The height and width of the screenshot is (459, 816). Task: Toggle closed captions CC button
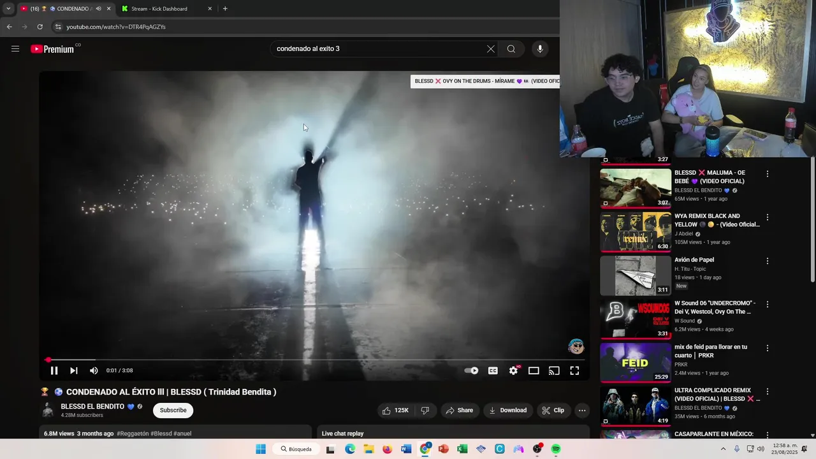(x=493, y=370)
